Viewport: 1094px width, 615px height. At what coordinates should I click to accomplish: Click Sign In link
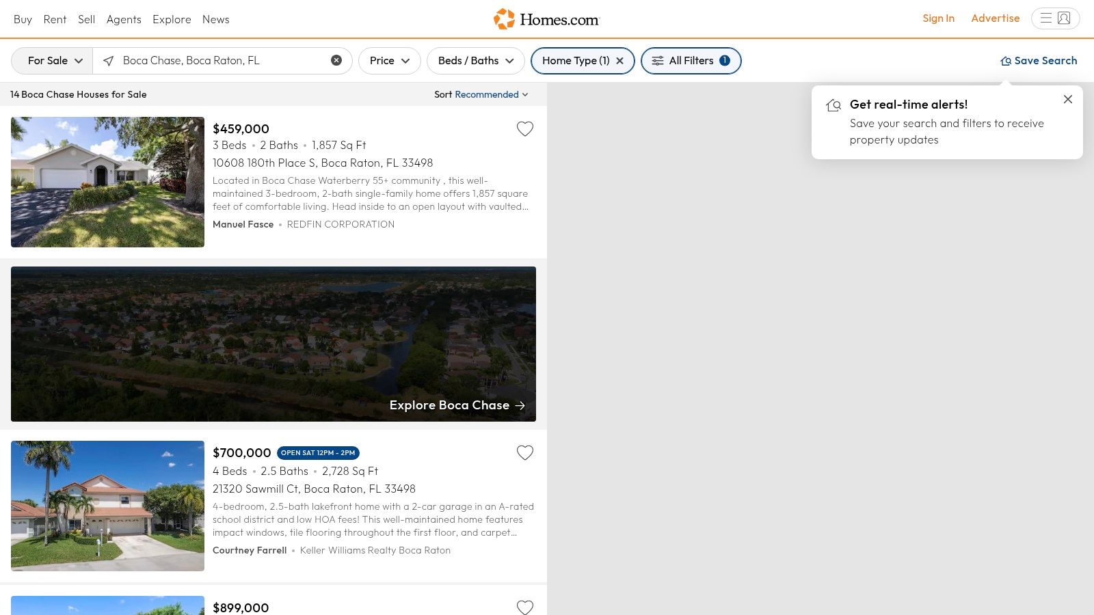pos(938,18)
